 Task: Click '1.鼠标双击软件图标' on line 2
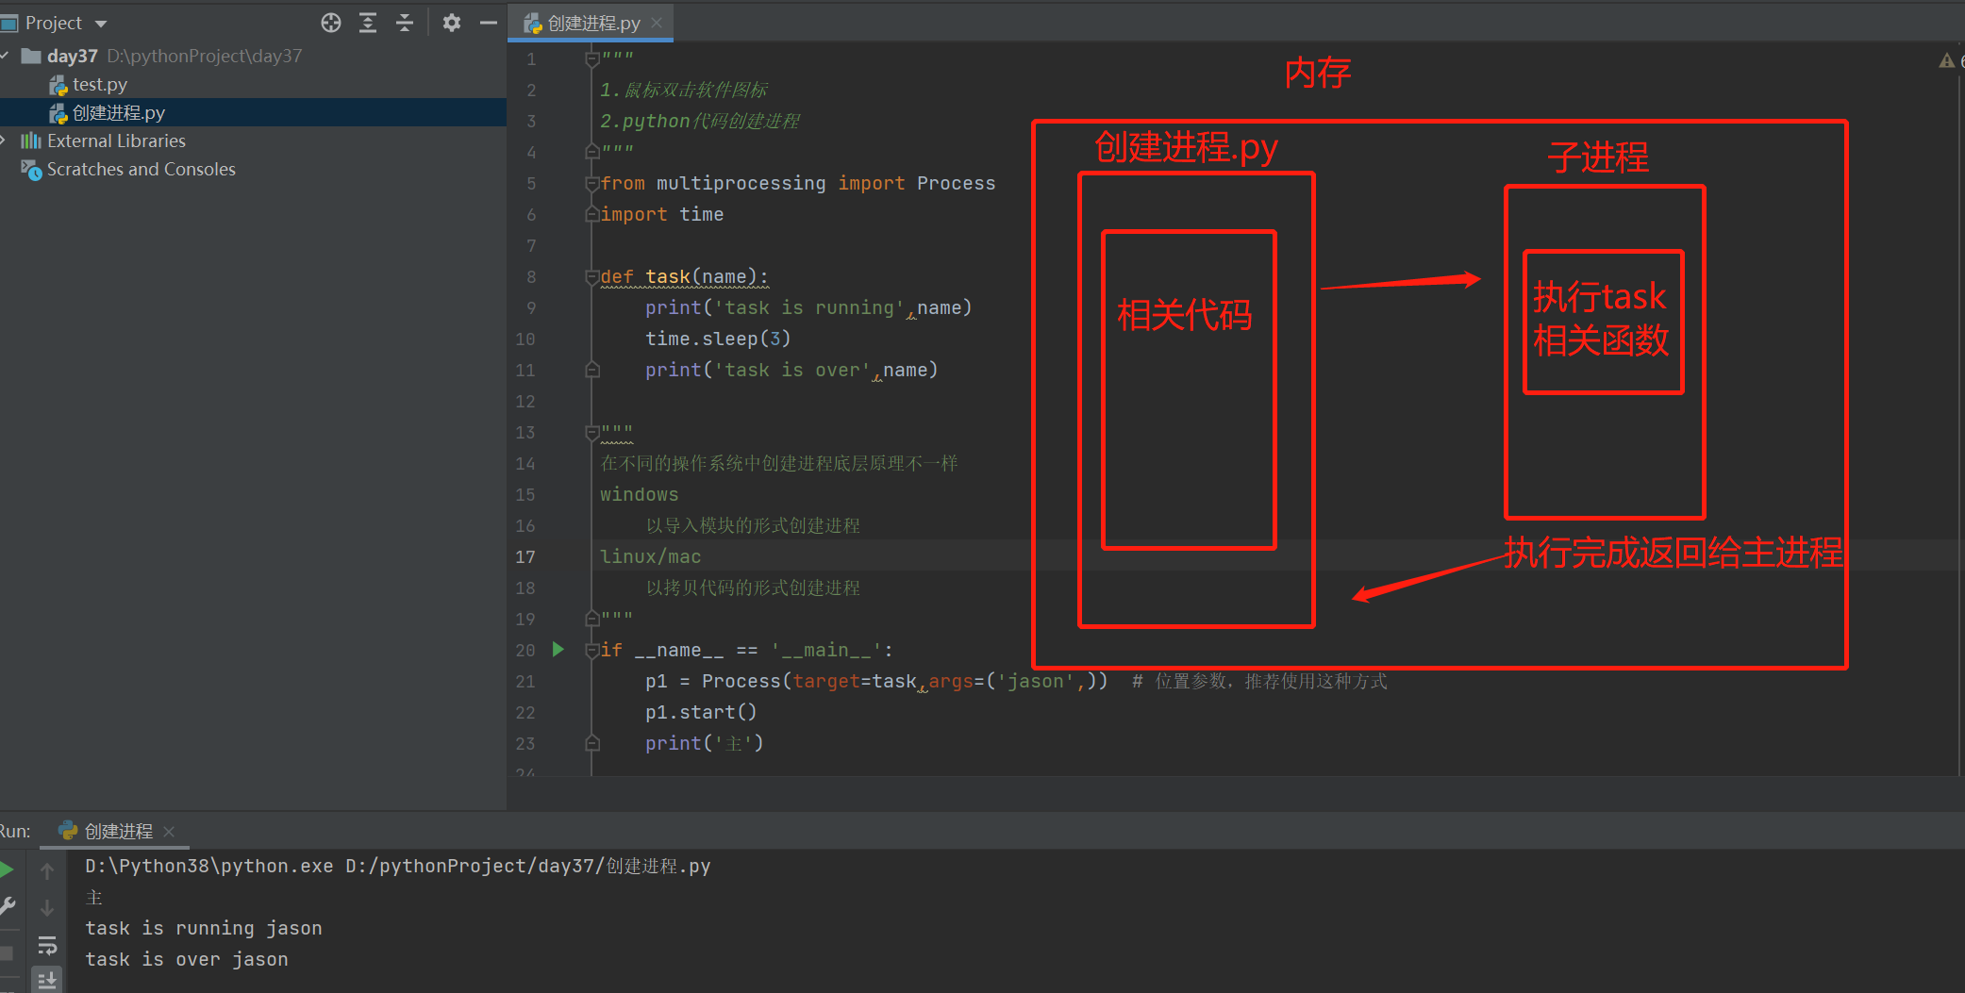pos(684,90)
